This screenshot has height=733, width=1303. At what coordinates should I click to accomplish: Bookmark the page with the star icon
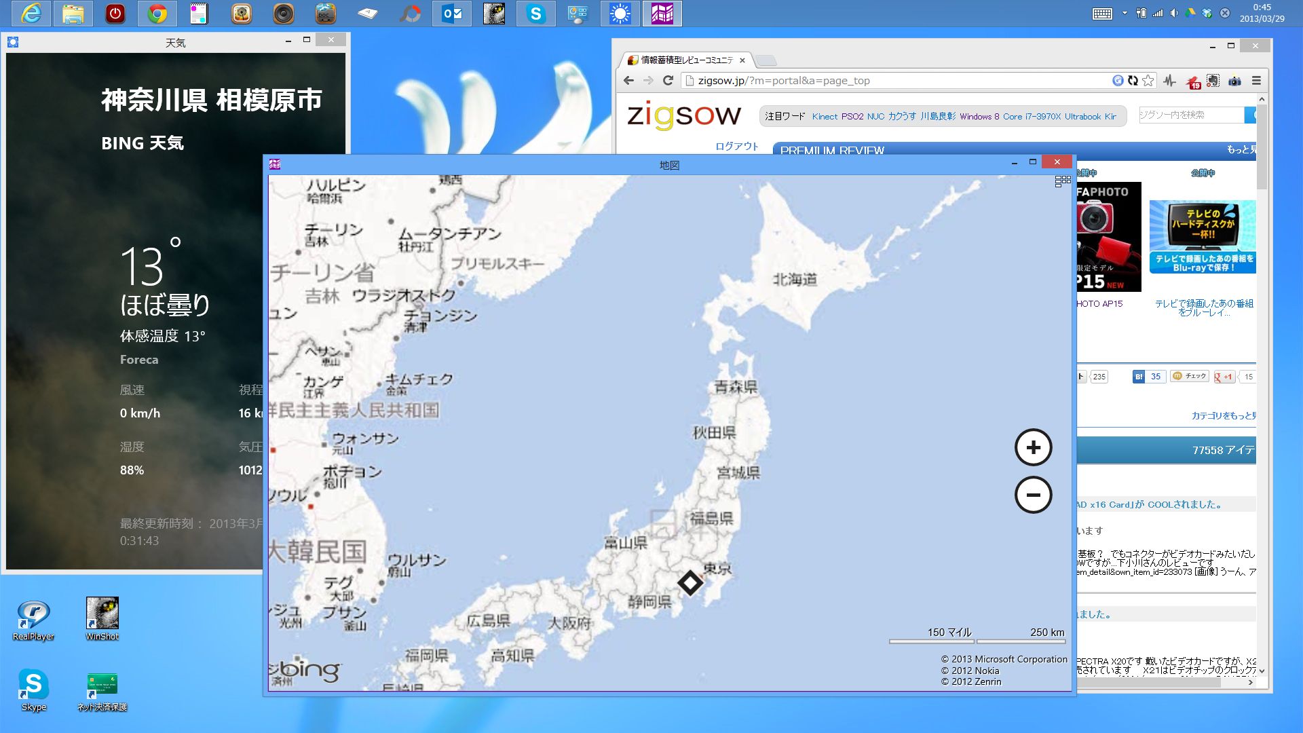(1148, 81)
